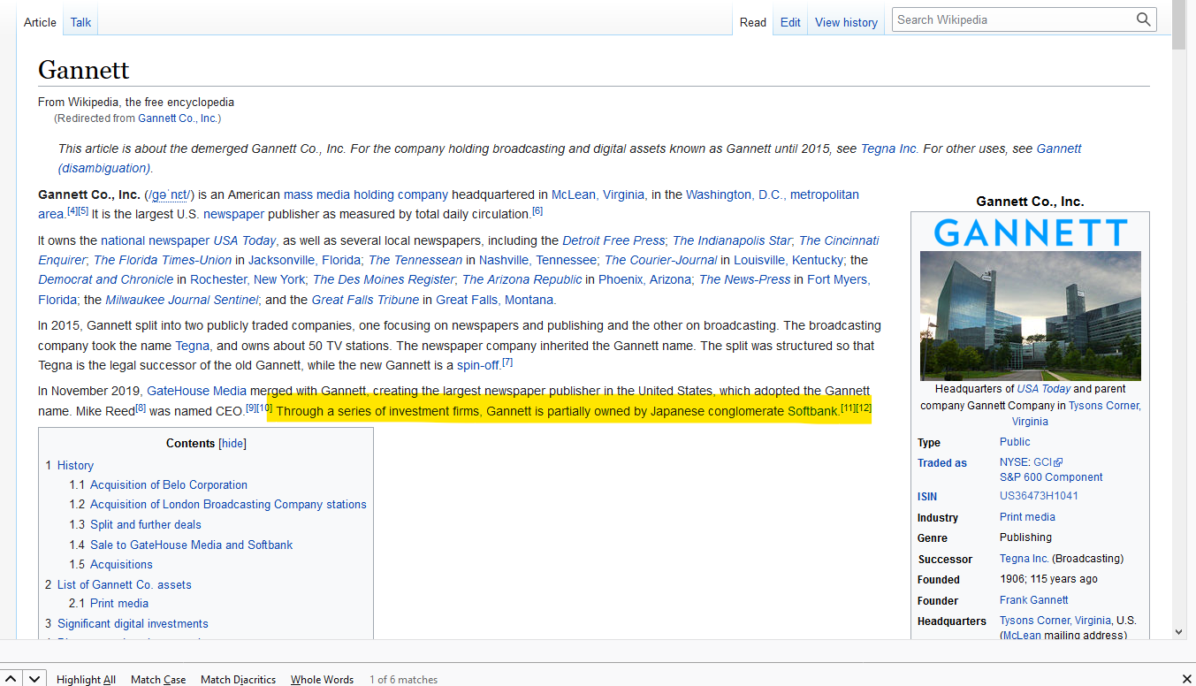Image resolution: width=1196 pixels, height=686 pixels.
Task: Open the Edit tab
Action: click(x=790, y=22)
